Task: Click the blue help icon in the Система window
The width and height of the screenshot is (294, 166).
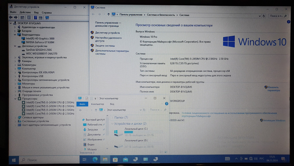Action: (x=288, y=22)
